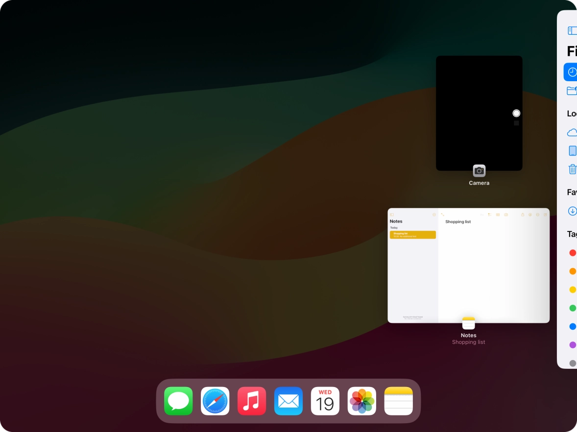The image size is (577, 432).
Task: Toggle the Files sidebar button
Action: (x=572, y=31)
